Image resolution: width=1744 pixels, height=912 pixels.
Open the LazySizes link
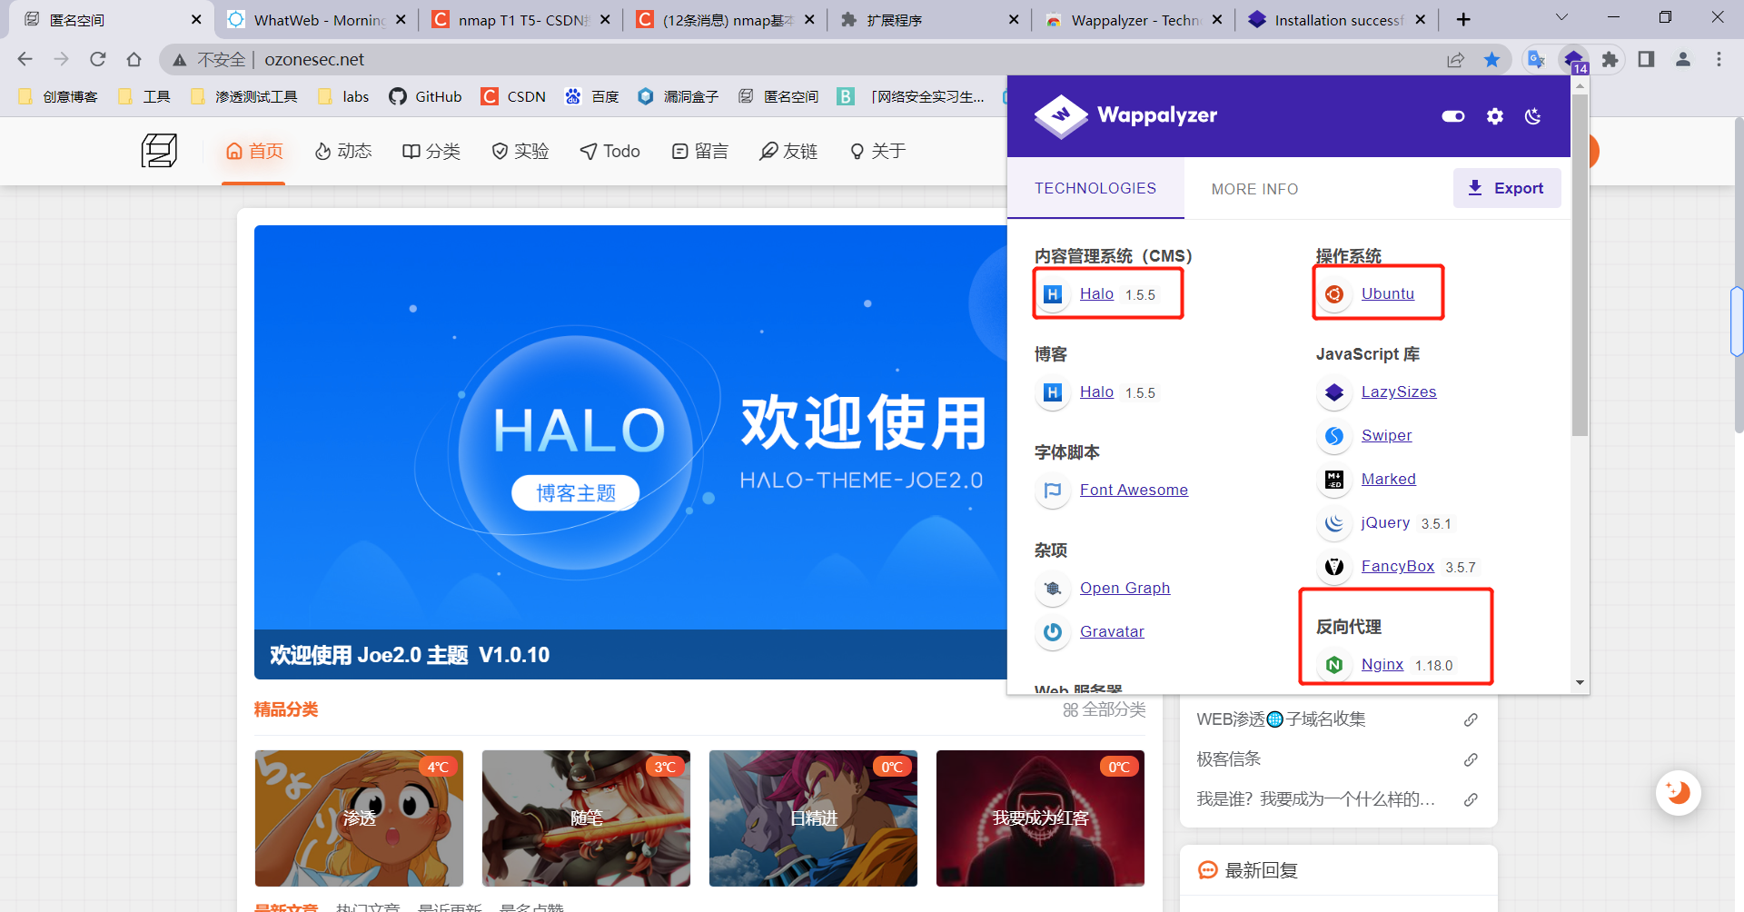pyautogui.click(x=1399, y=392)
